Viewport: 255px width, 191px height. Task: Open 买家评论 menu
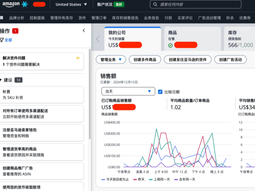[x=185, y=18]
